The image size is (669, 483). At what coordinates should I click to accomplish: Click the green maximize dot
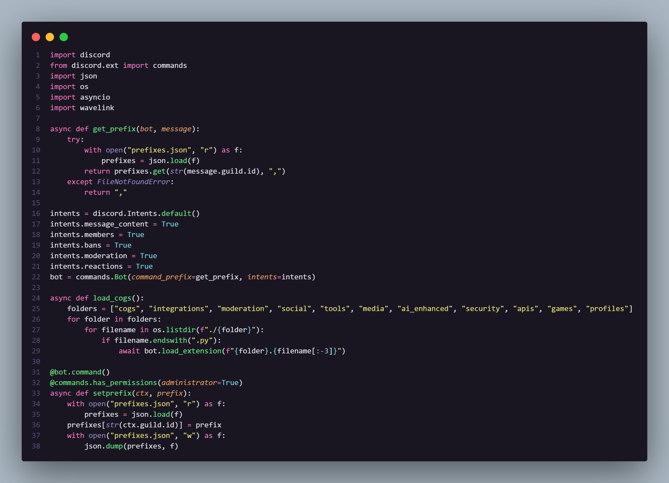pos(64,37)
